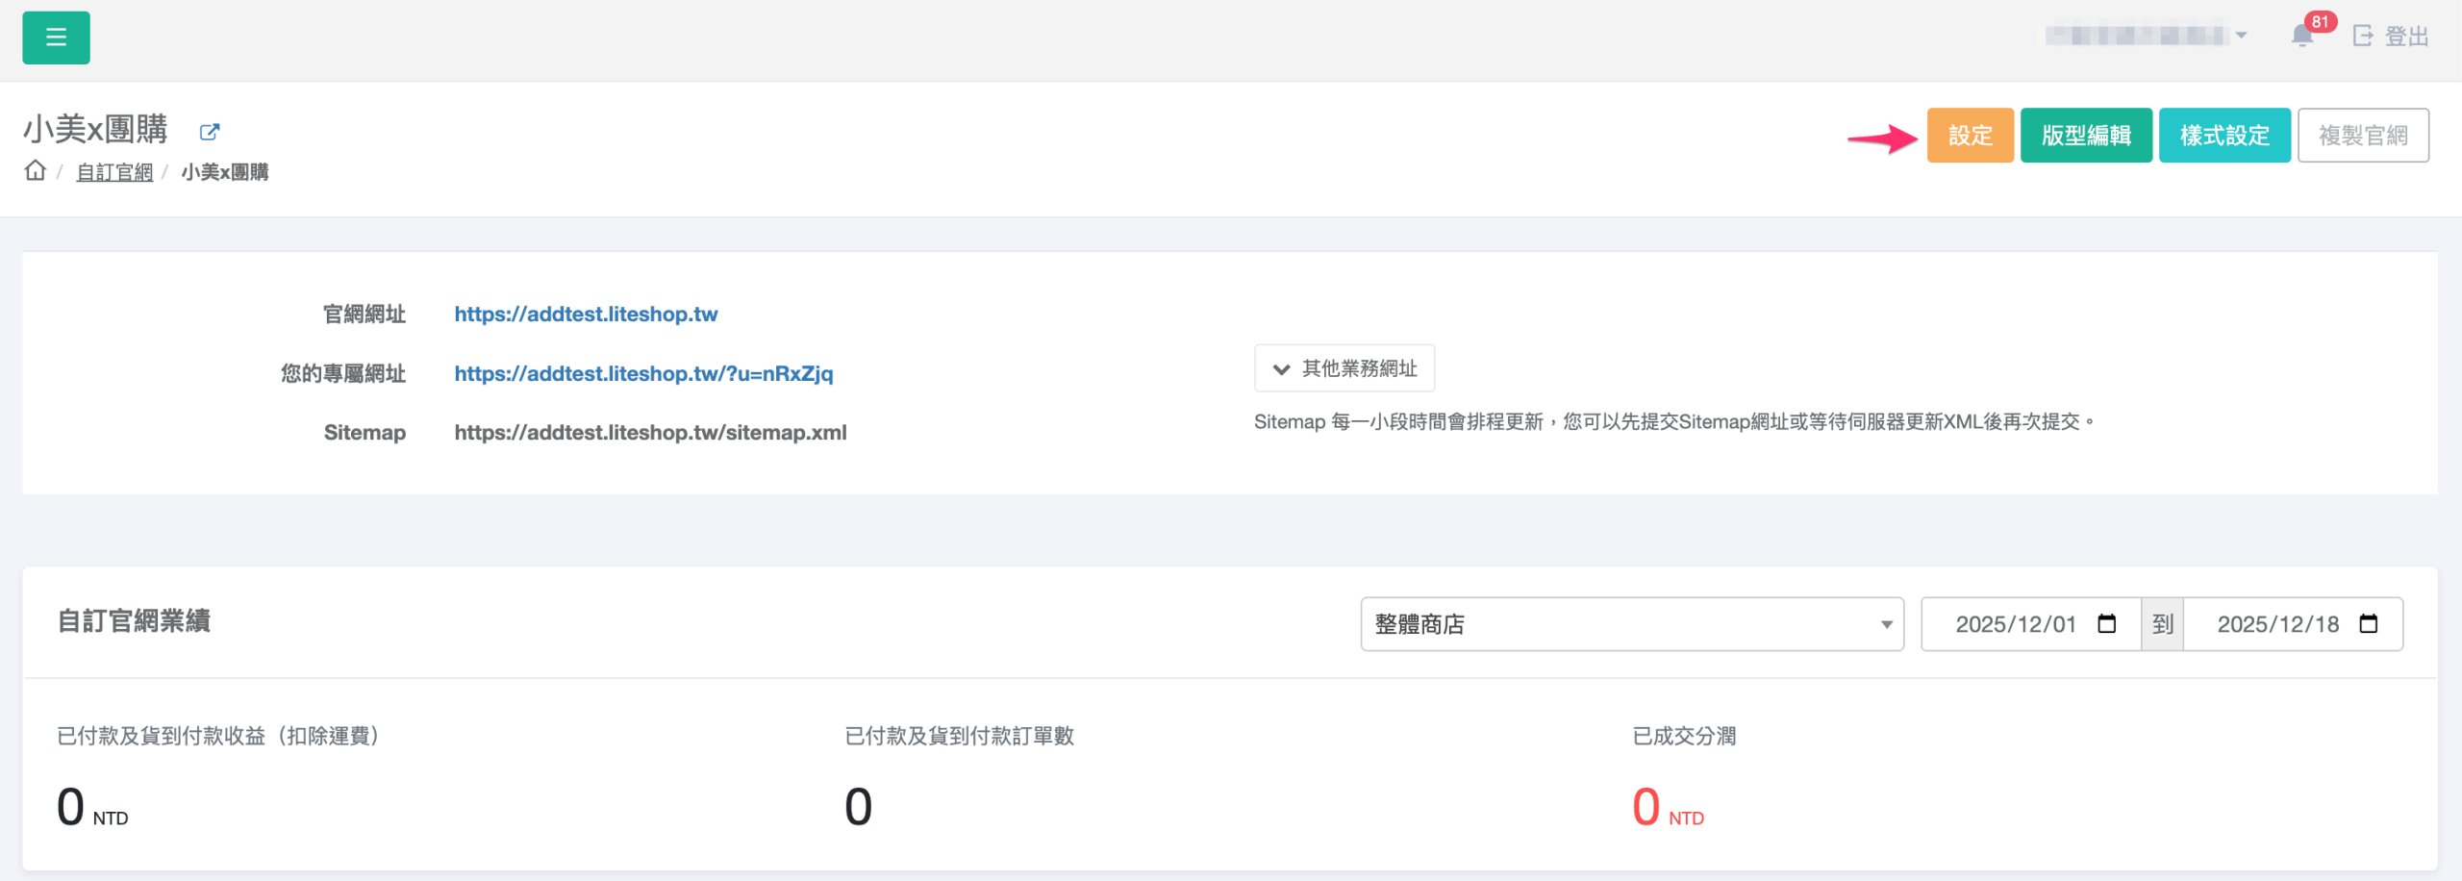The height and width of the screenshot is (881, 2462).
Task: Click the notification bell icon
Action: (x=2301, y=37)
